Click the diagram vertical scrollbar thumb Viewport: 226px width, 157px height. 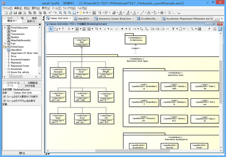[221, 82]
